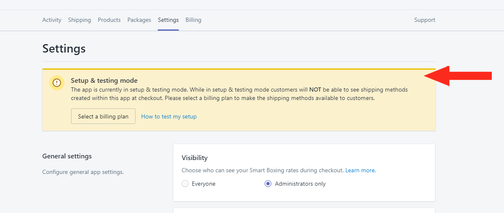Screen dimensions: 504x213
Task: Select the active Settings tab
Action: click(168, 20)
